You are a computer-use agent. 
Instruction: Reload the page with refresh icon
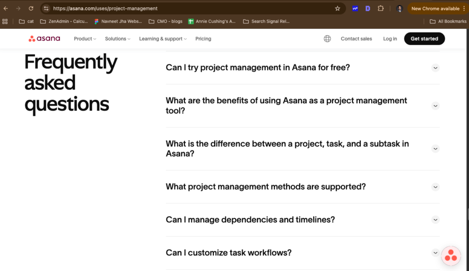click(x=31, y=9)
